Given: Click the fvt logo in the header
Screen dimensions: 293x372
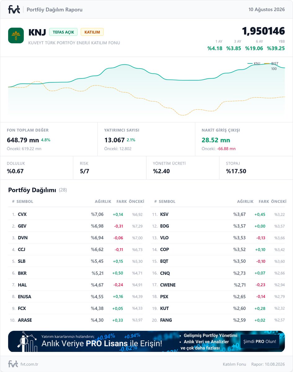Looking at the screenshot, I should [x=14, y=10].
